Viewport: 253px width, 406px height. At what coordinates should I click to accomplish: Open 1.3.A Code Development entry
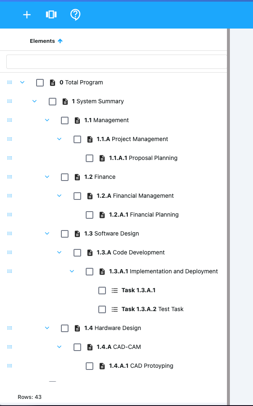(138, 253)
